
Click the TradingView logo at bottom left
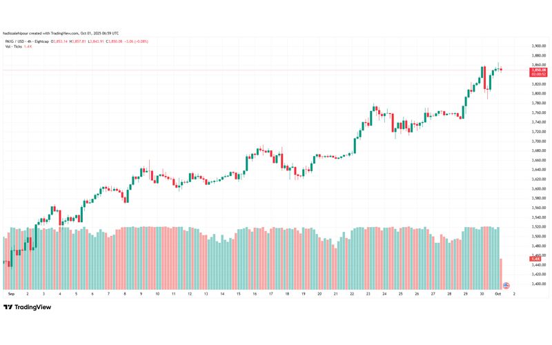click(28, 307)
